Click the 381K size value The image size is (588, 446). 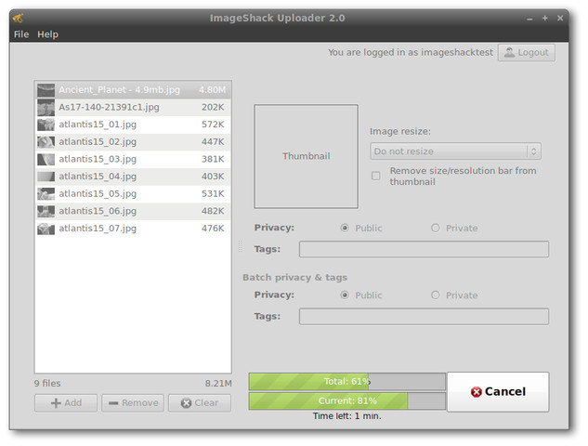pyautogui.click(x=213, y=159)
